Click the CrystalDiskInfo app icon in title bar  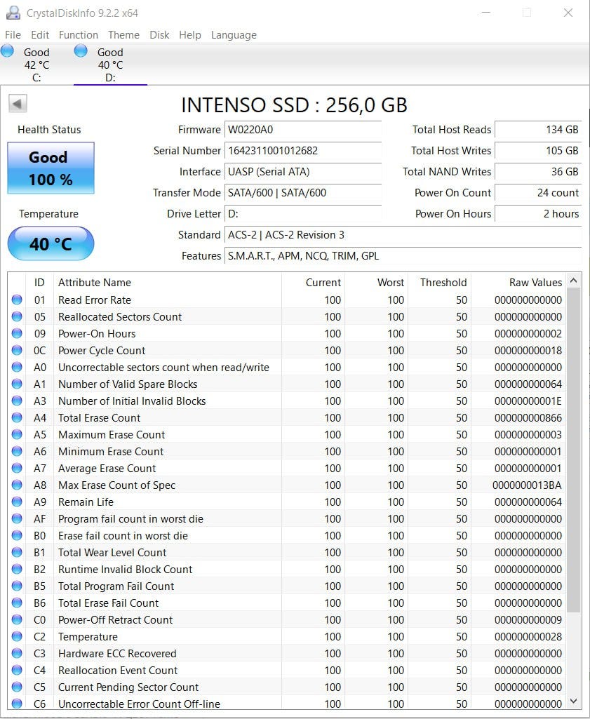pyautogui.click(x=13, y=13)
